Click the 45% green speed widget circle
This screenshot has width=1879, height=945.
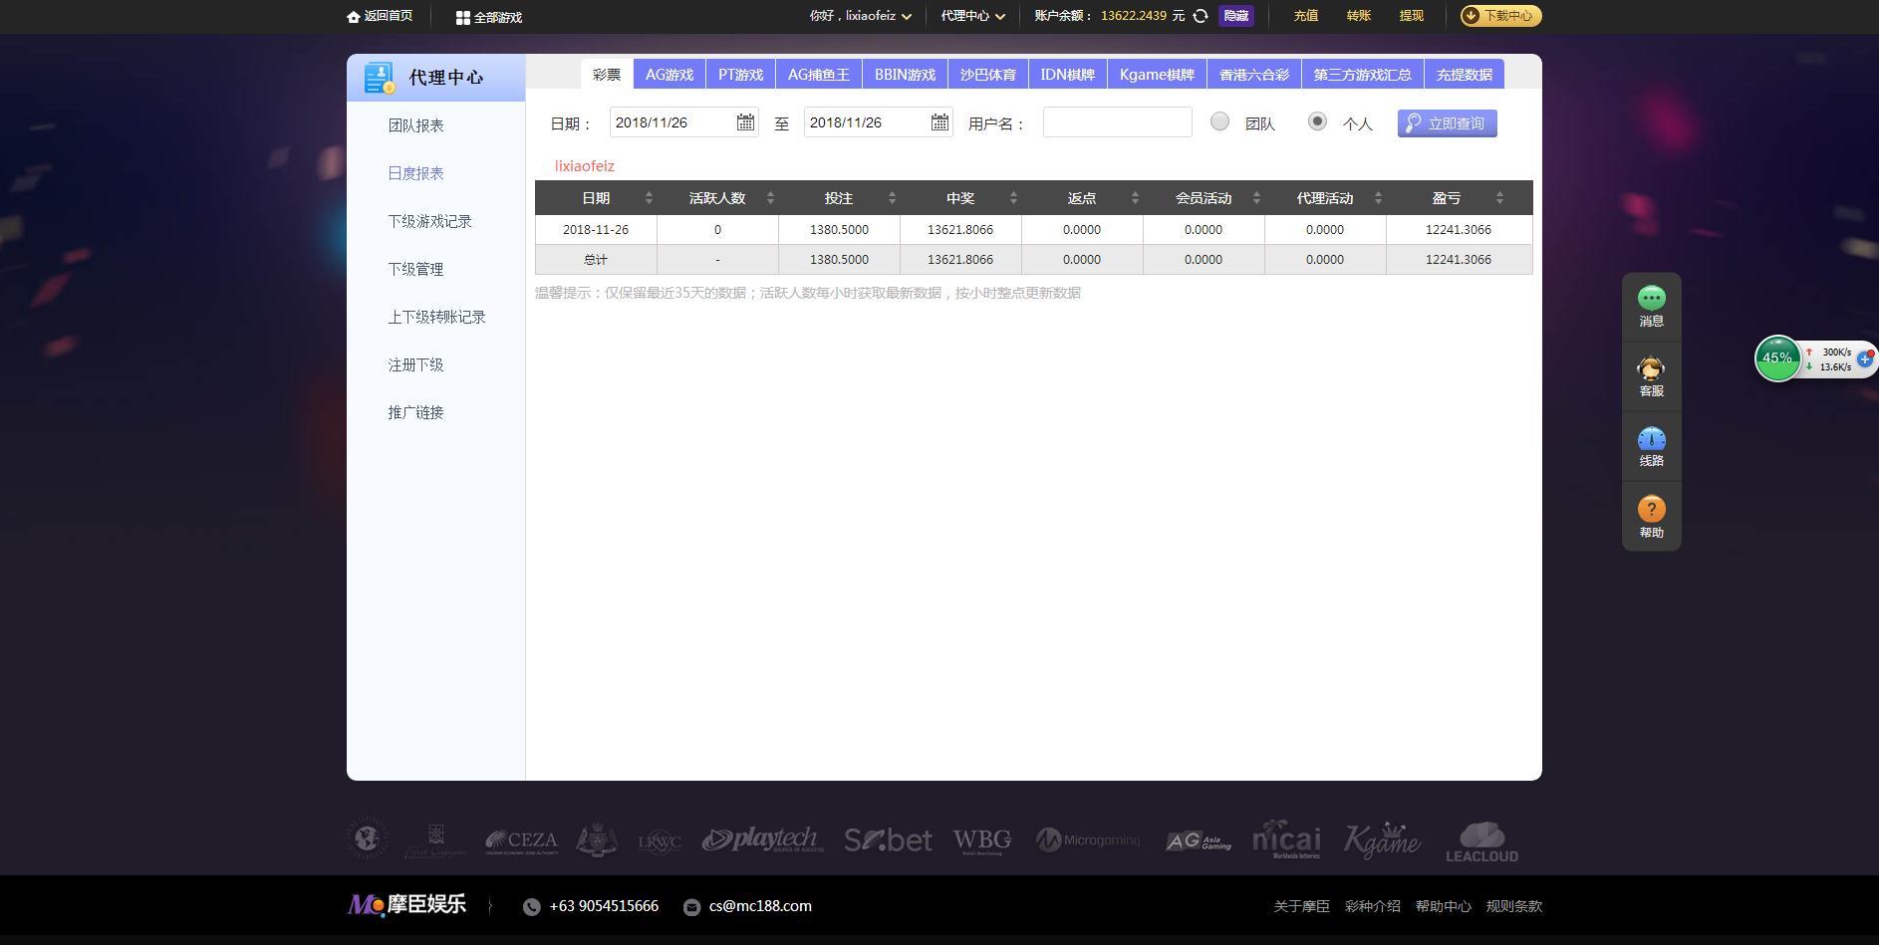click(1777, 358)
